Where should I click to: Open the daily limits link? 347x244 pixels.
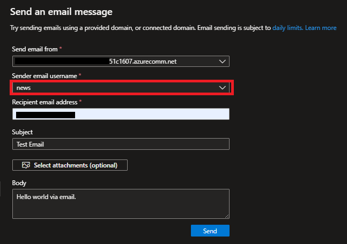[287, 28]
